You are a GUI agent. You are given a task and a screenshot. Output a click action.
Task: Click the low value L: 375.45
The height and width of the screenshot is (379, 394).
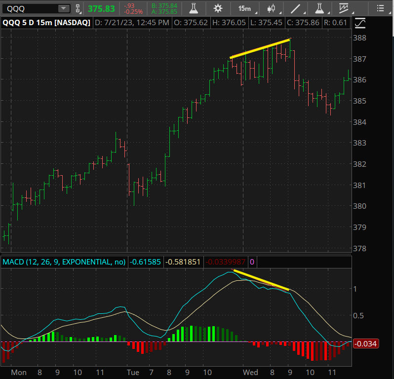point(266,23)
